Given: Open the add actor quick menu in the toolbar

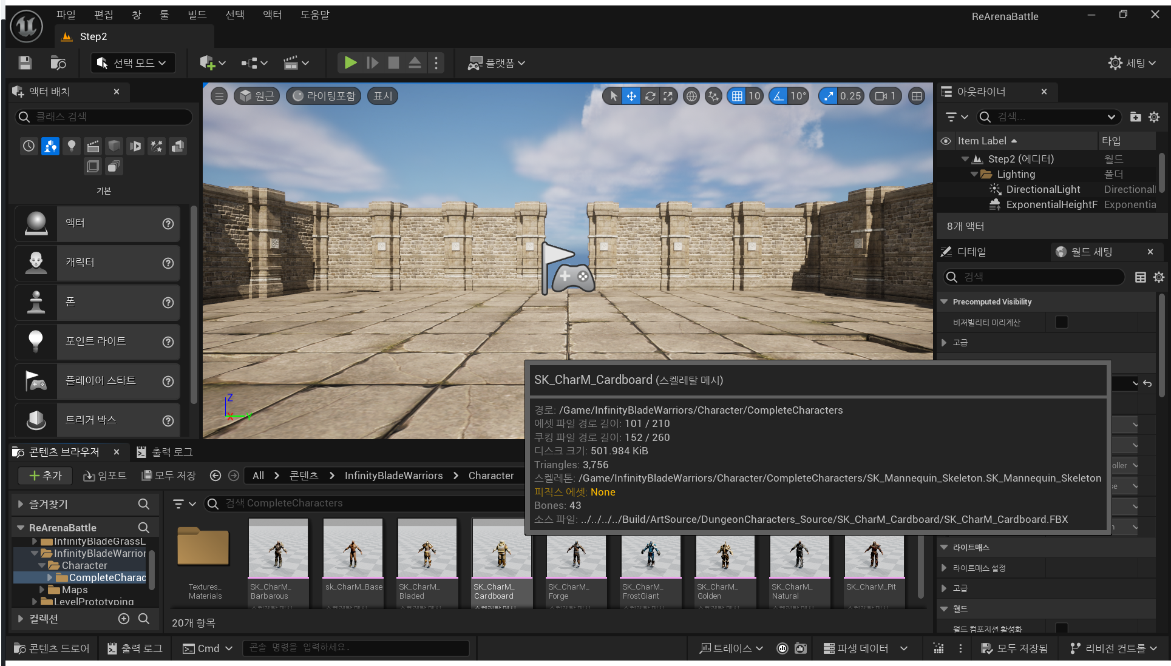Looking at the screenshot, I should [212, 63].
